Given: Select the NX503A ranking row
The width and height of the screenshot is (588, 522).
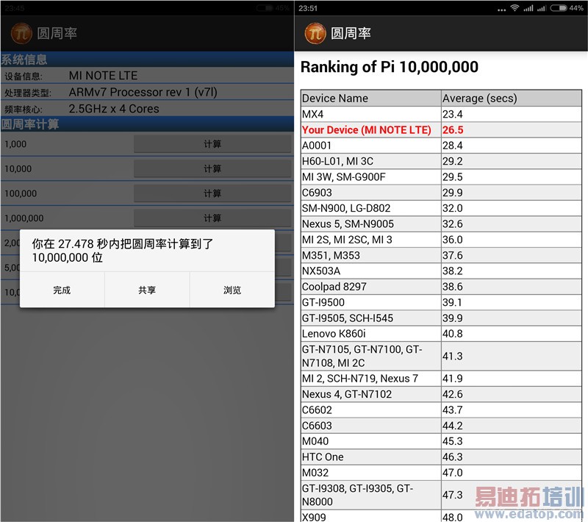Looking at the screenshot, I should click(x=441, y=271).
